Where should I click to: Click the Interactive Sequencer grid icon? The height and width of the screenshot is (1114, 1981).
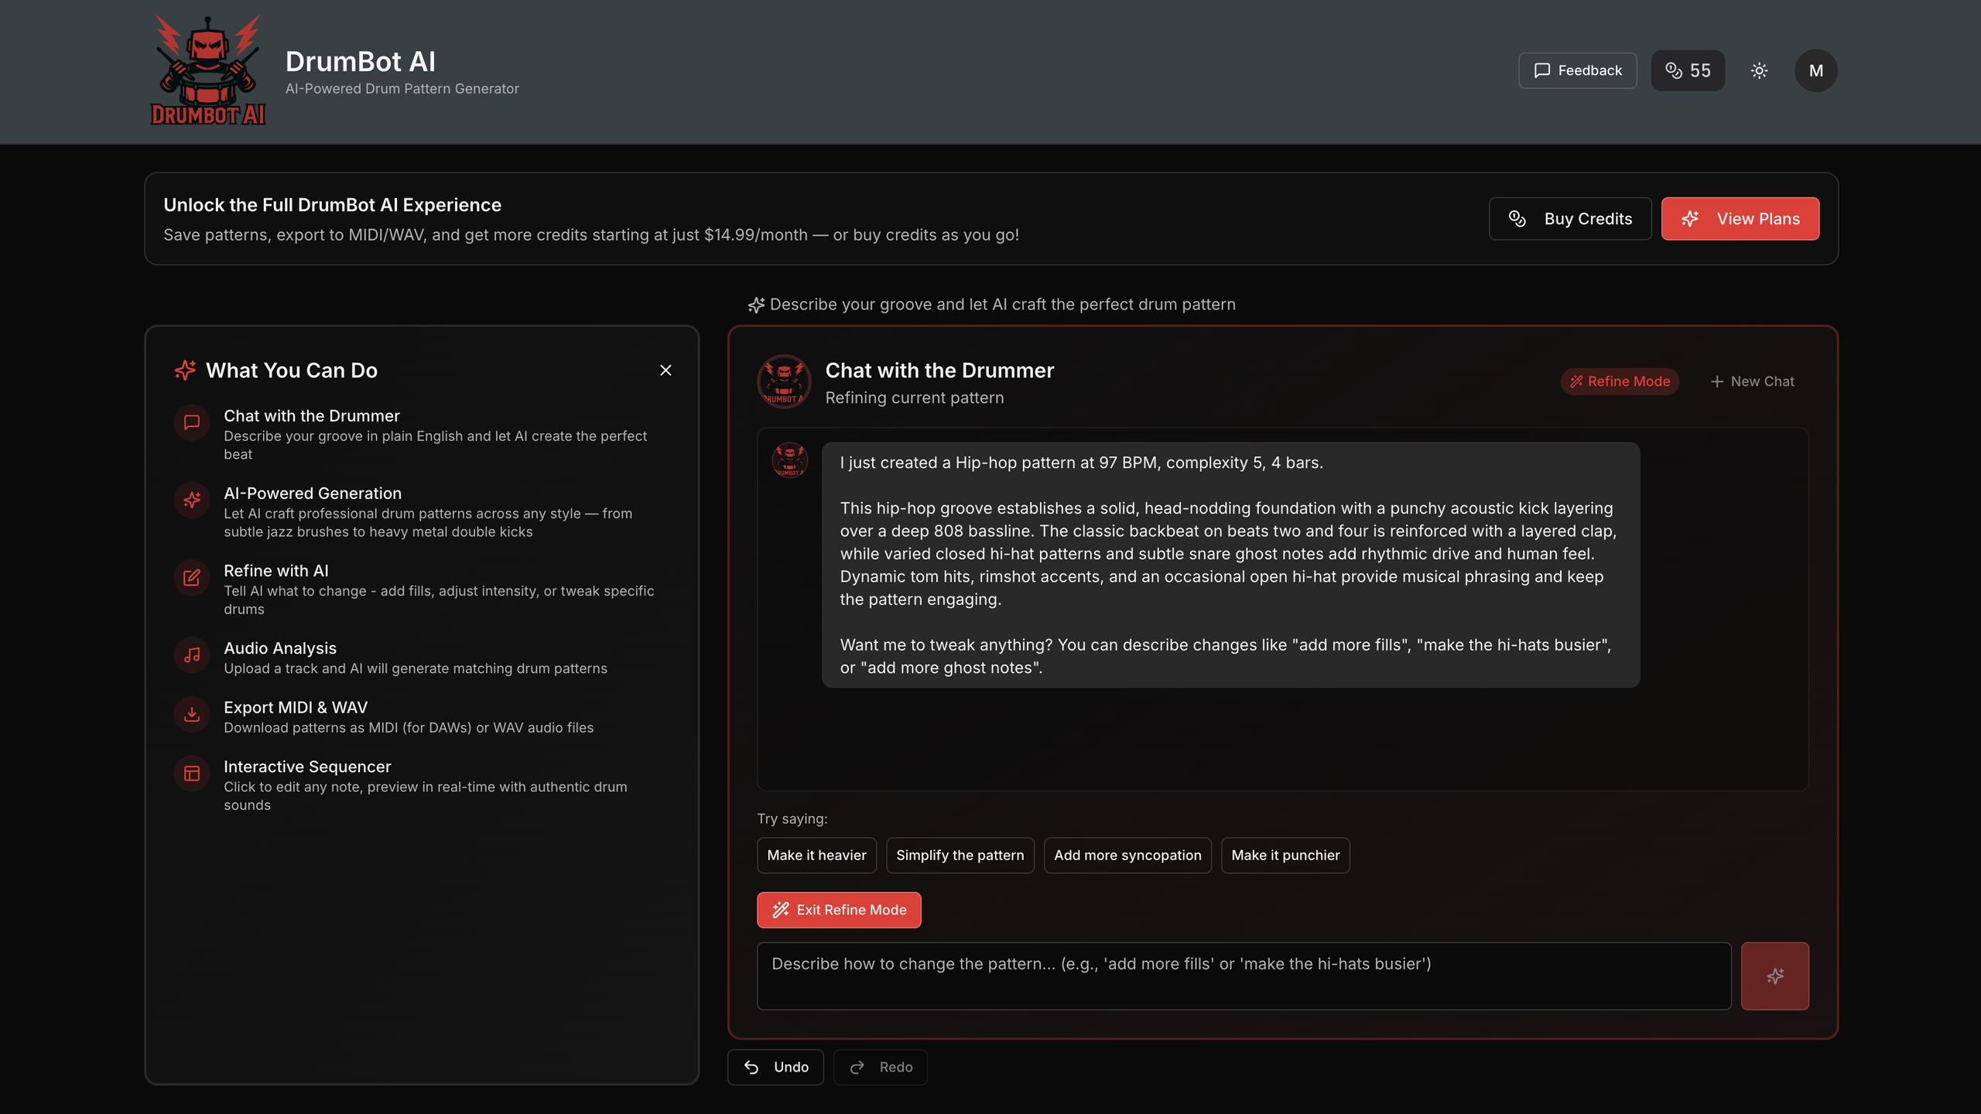[192, 774]
